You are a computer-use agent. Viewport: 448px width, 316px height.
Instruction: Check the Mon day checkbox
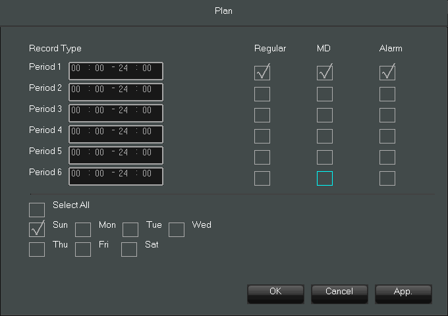tap(83, 230)
